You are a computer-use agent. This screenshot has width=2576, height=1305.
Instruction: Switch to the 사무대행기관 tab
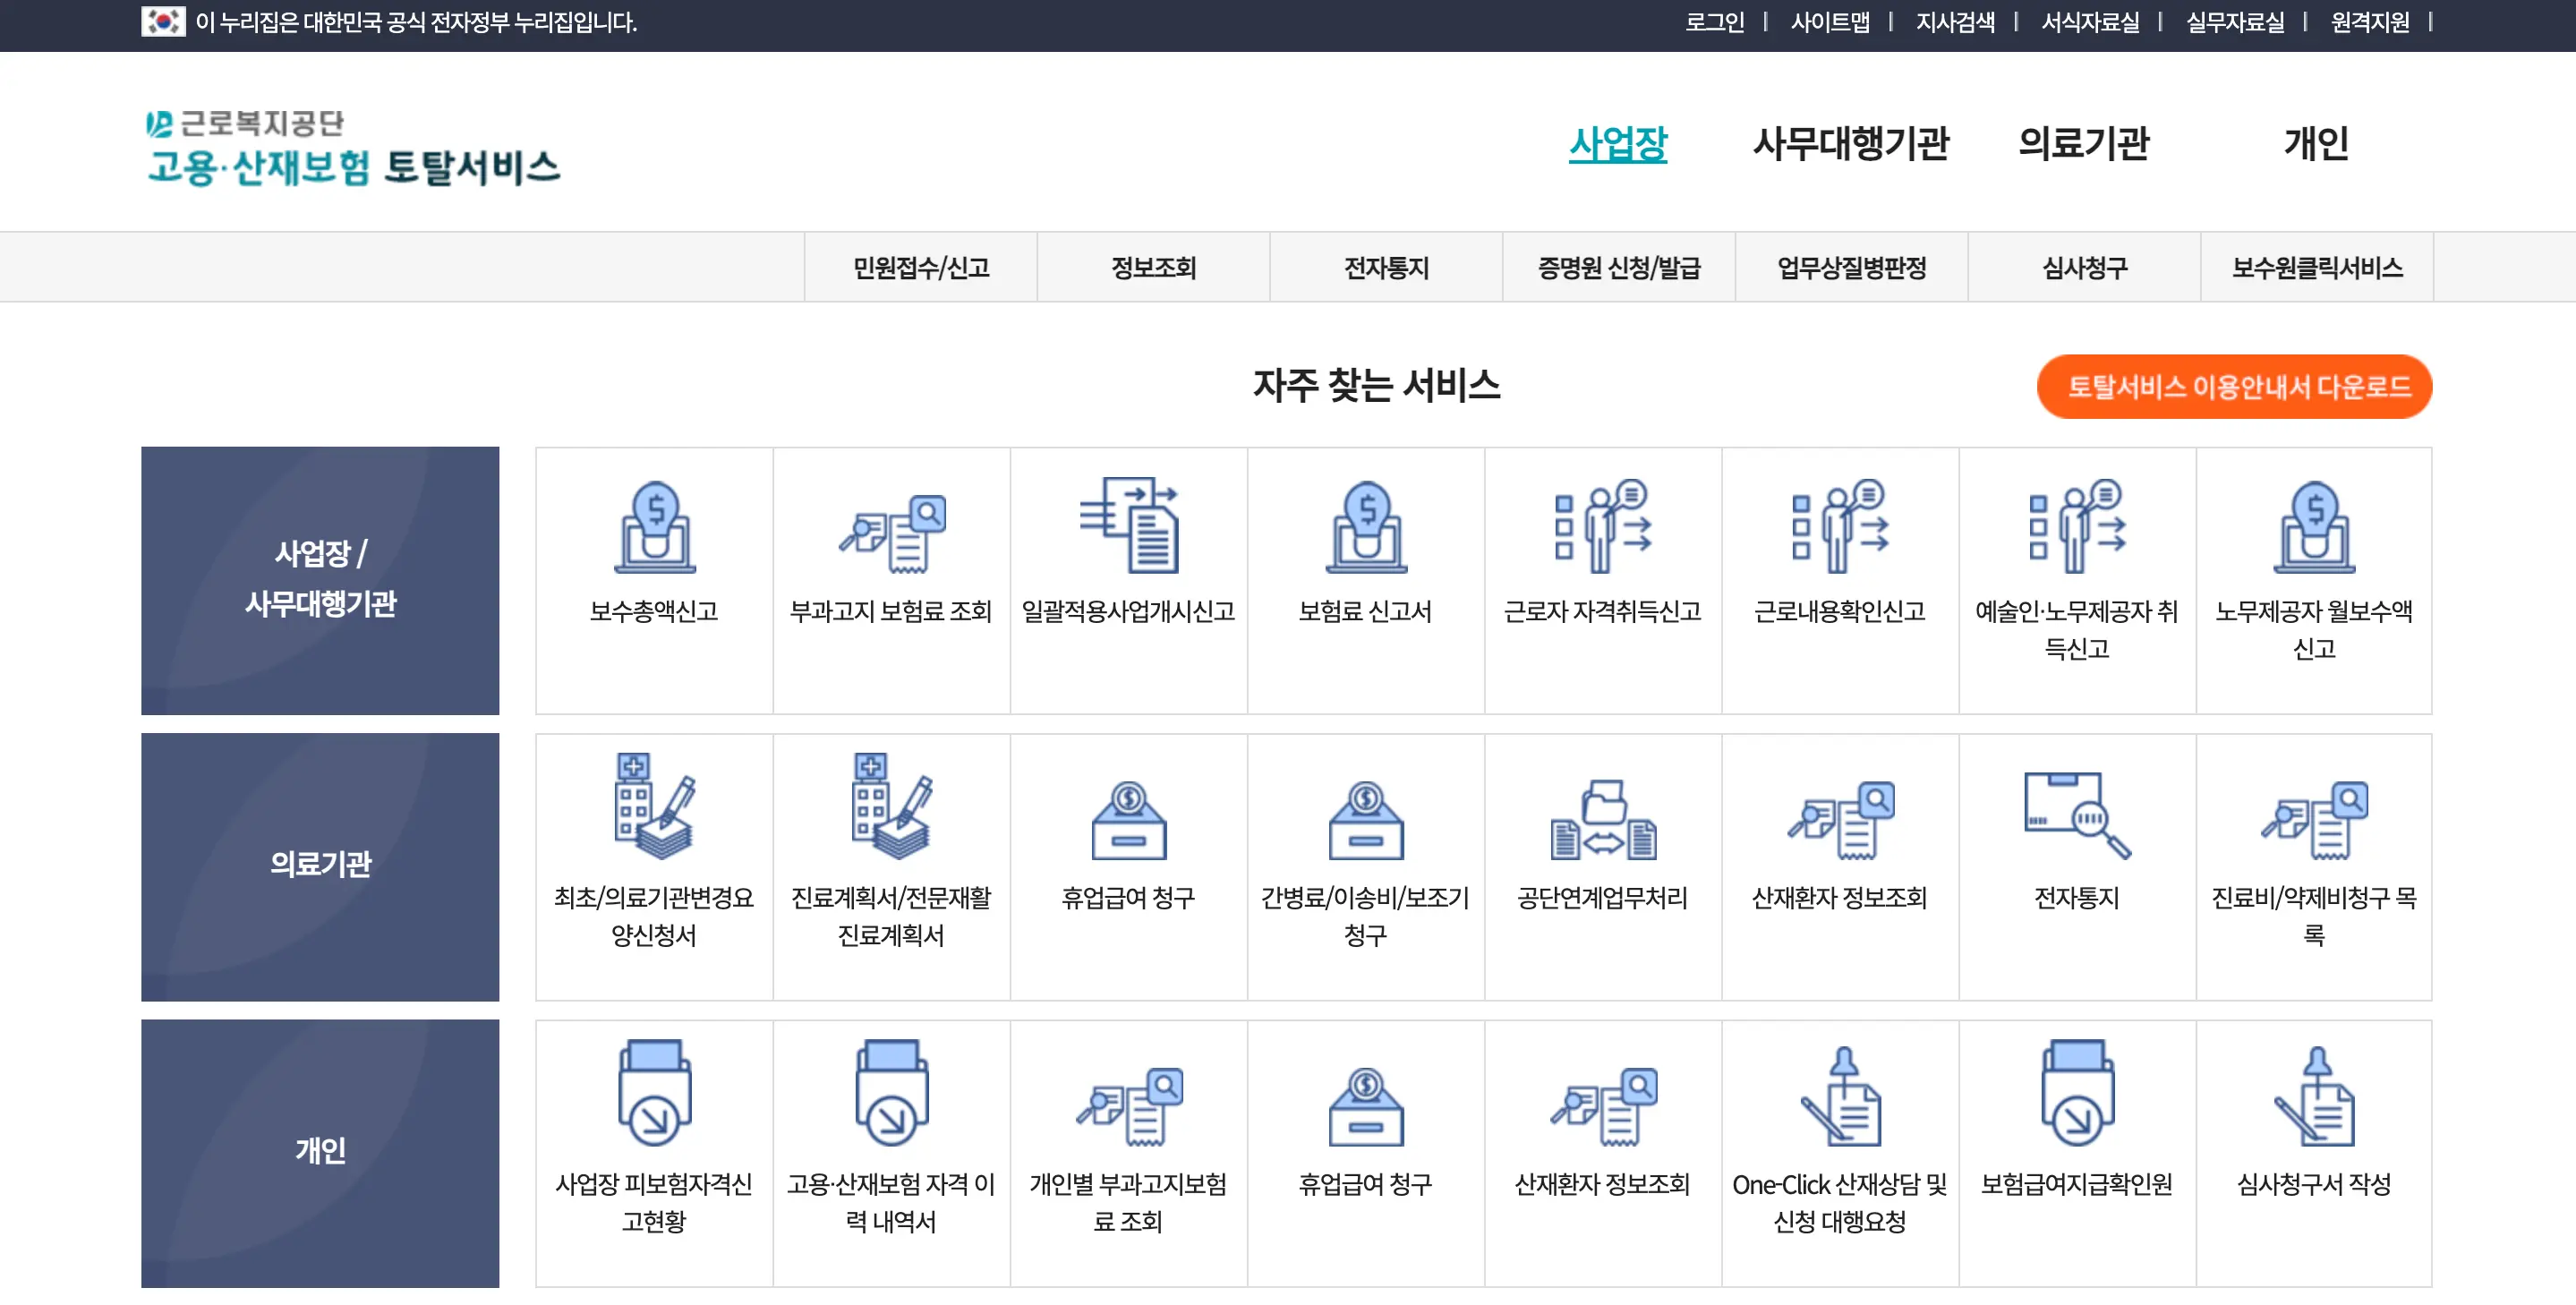pyautogui.click(x=1850, y=144)
